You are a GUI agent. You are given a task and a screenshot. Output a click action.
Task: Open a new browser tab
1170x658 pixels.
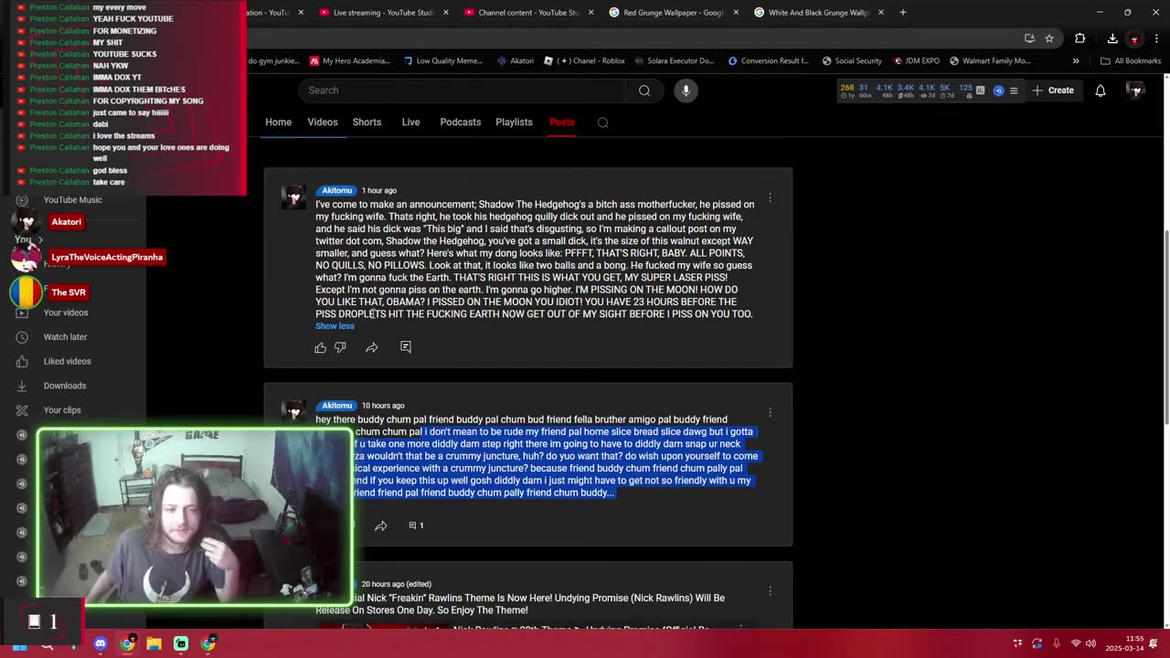click(902, 13)
